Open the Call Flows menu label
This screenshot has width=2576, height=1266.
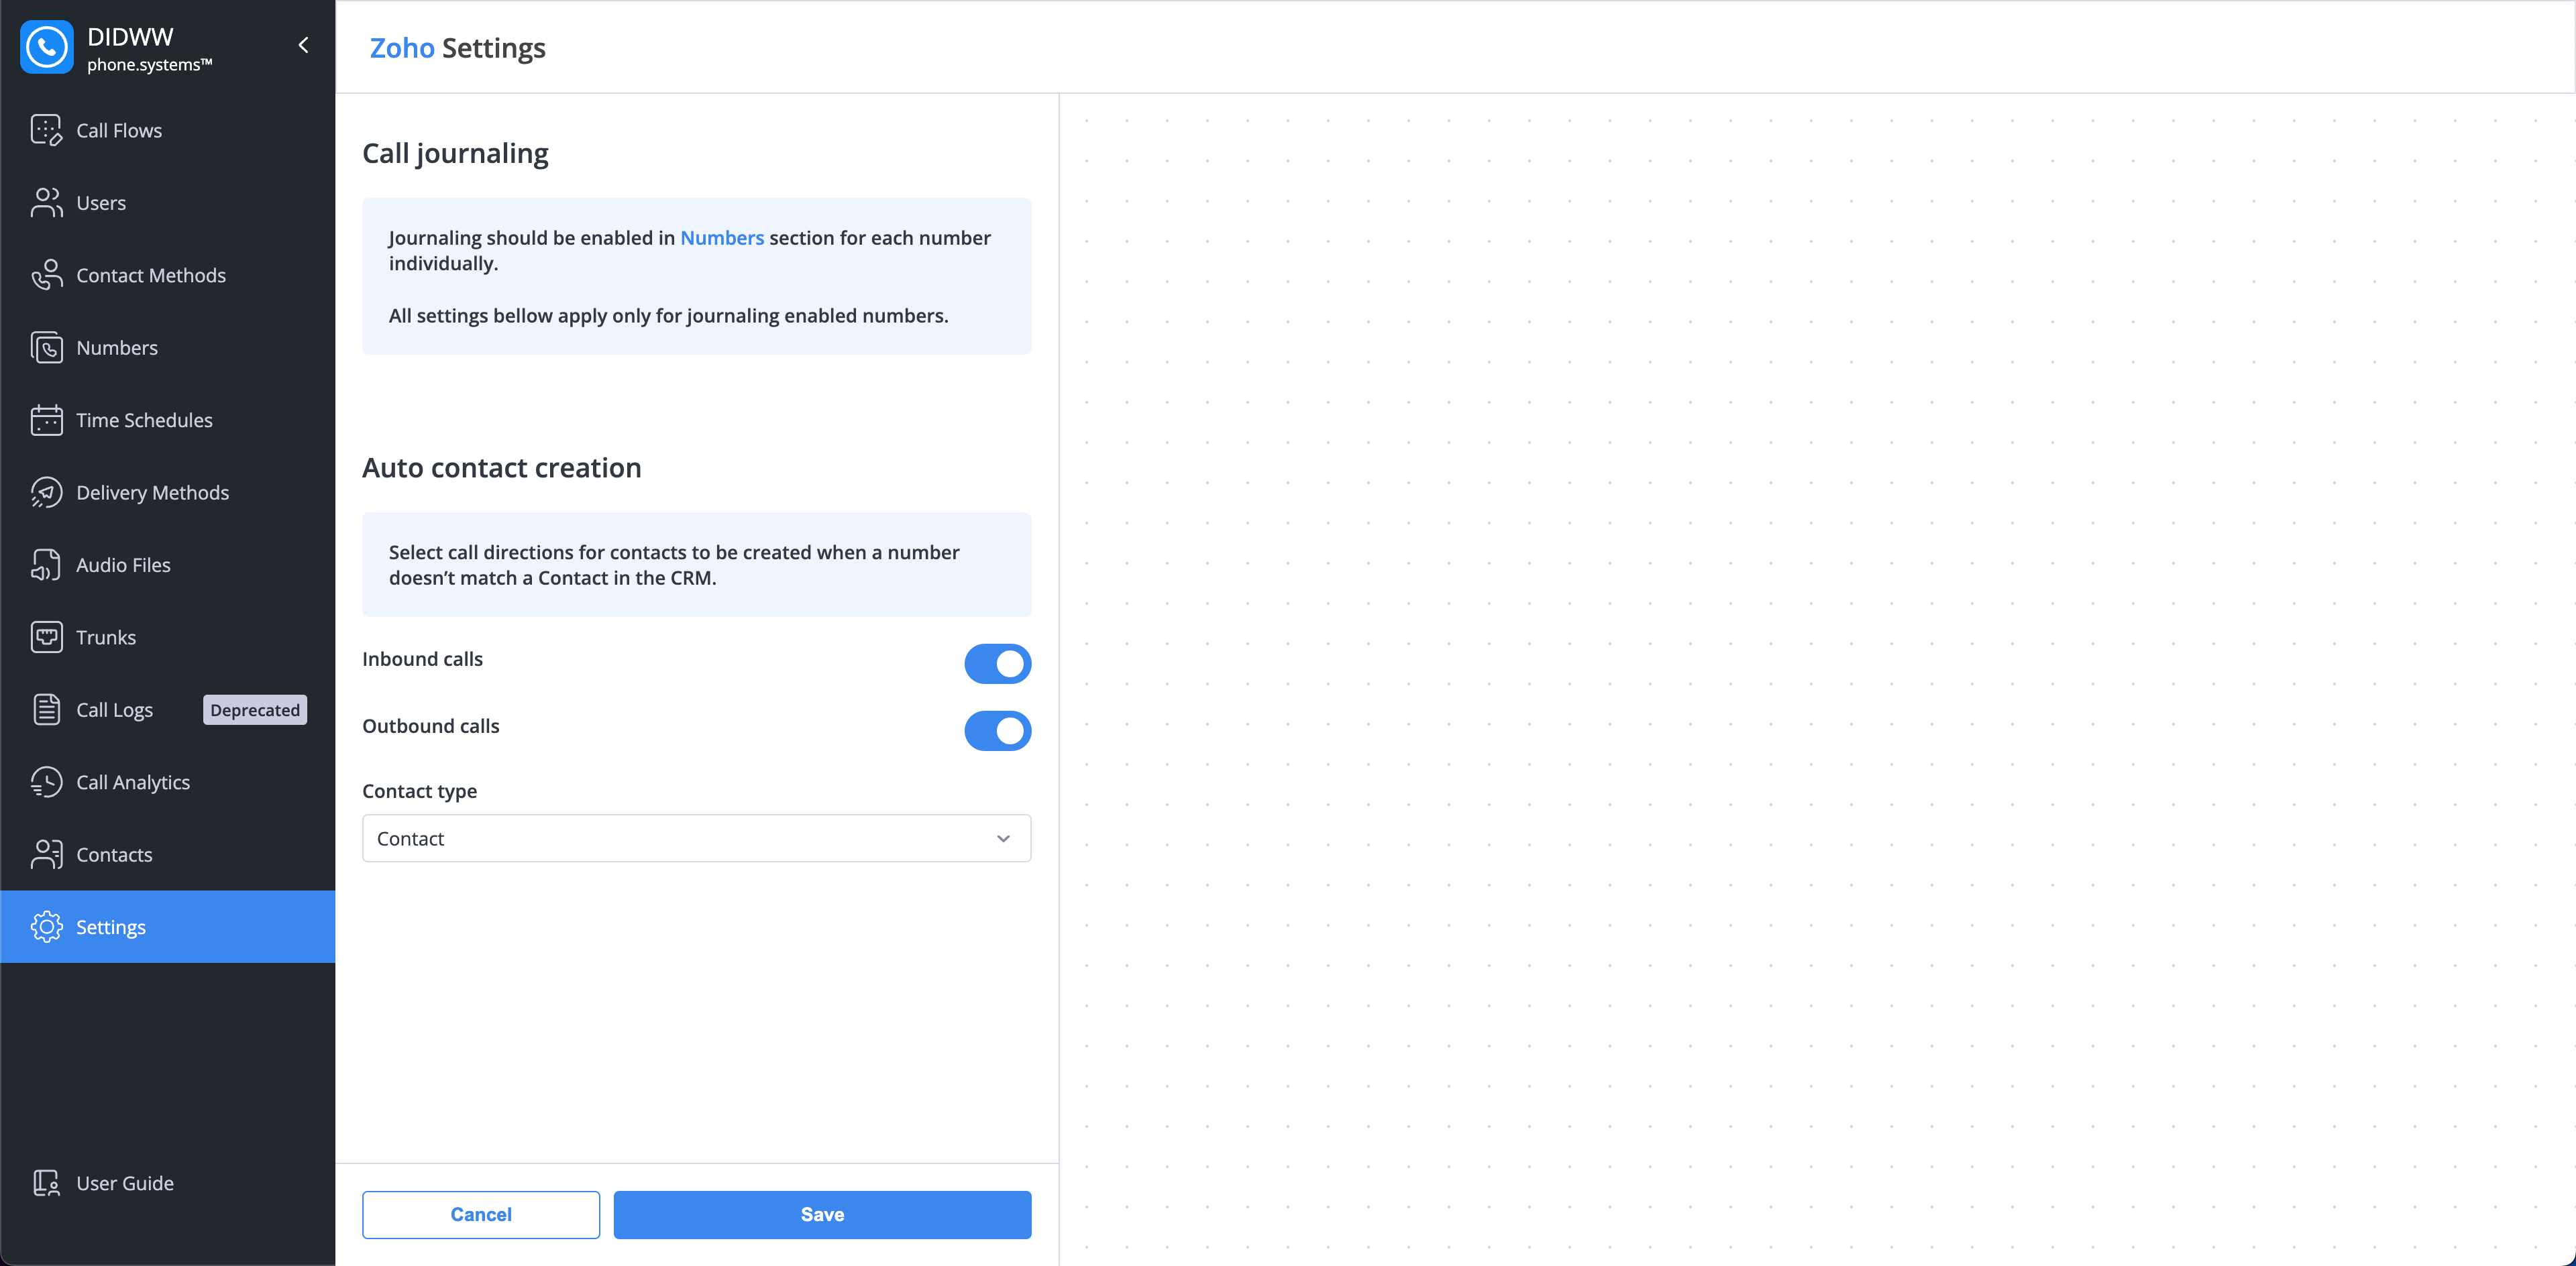(x=119, y=131)
